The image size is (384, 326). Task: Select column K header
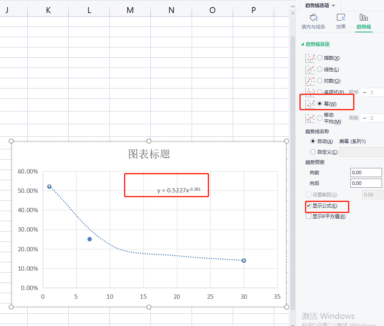[48, 10]
